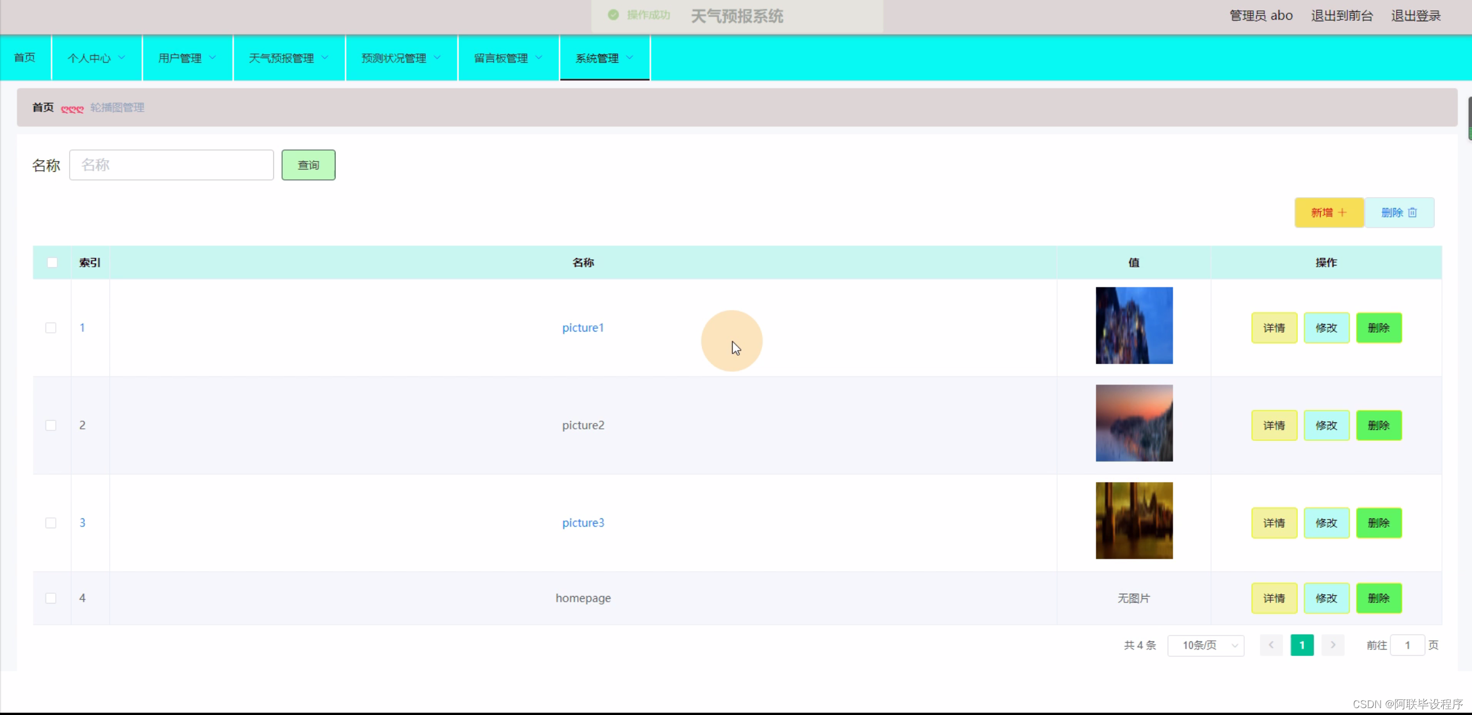Click the plus icon on the 新增 button

[x=1343, y=213]
